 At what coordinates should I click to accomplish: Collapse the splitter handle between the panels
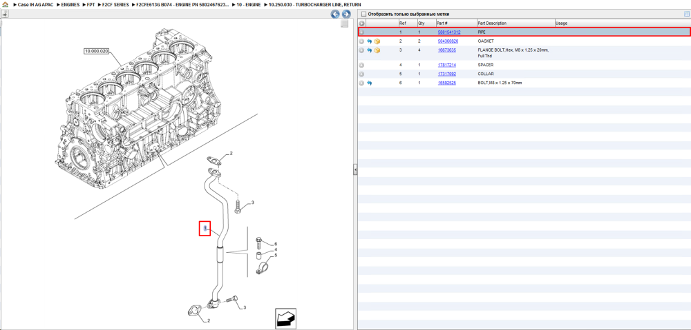click(355, 170)
